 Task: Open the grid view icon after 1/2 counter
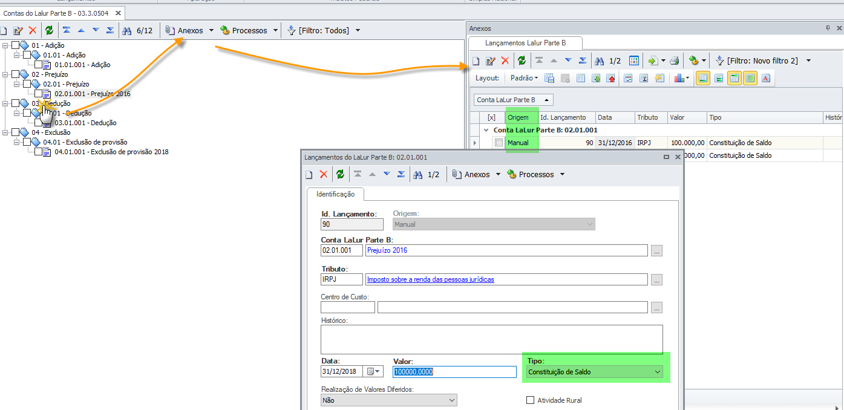click(x=634, y=60)
